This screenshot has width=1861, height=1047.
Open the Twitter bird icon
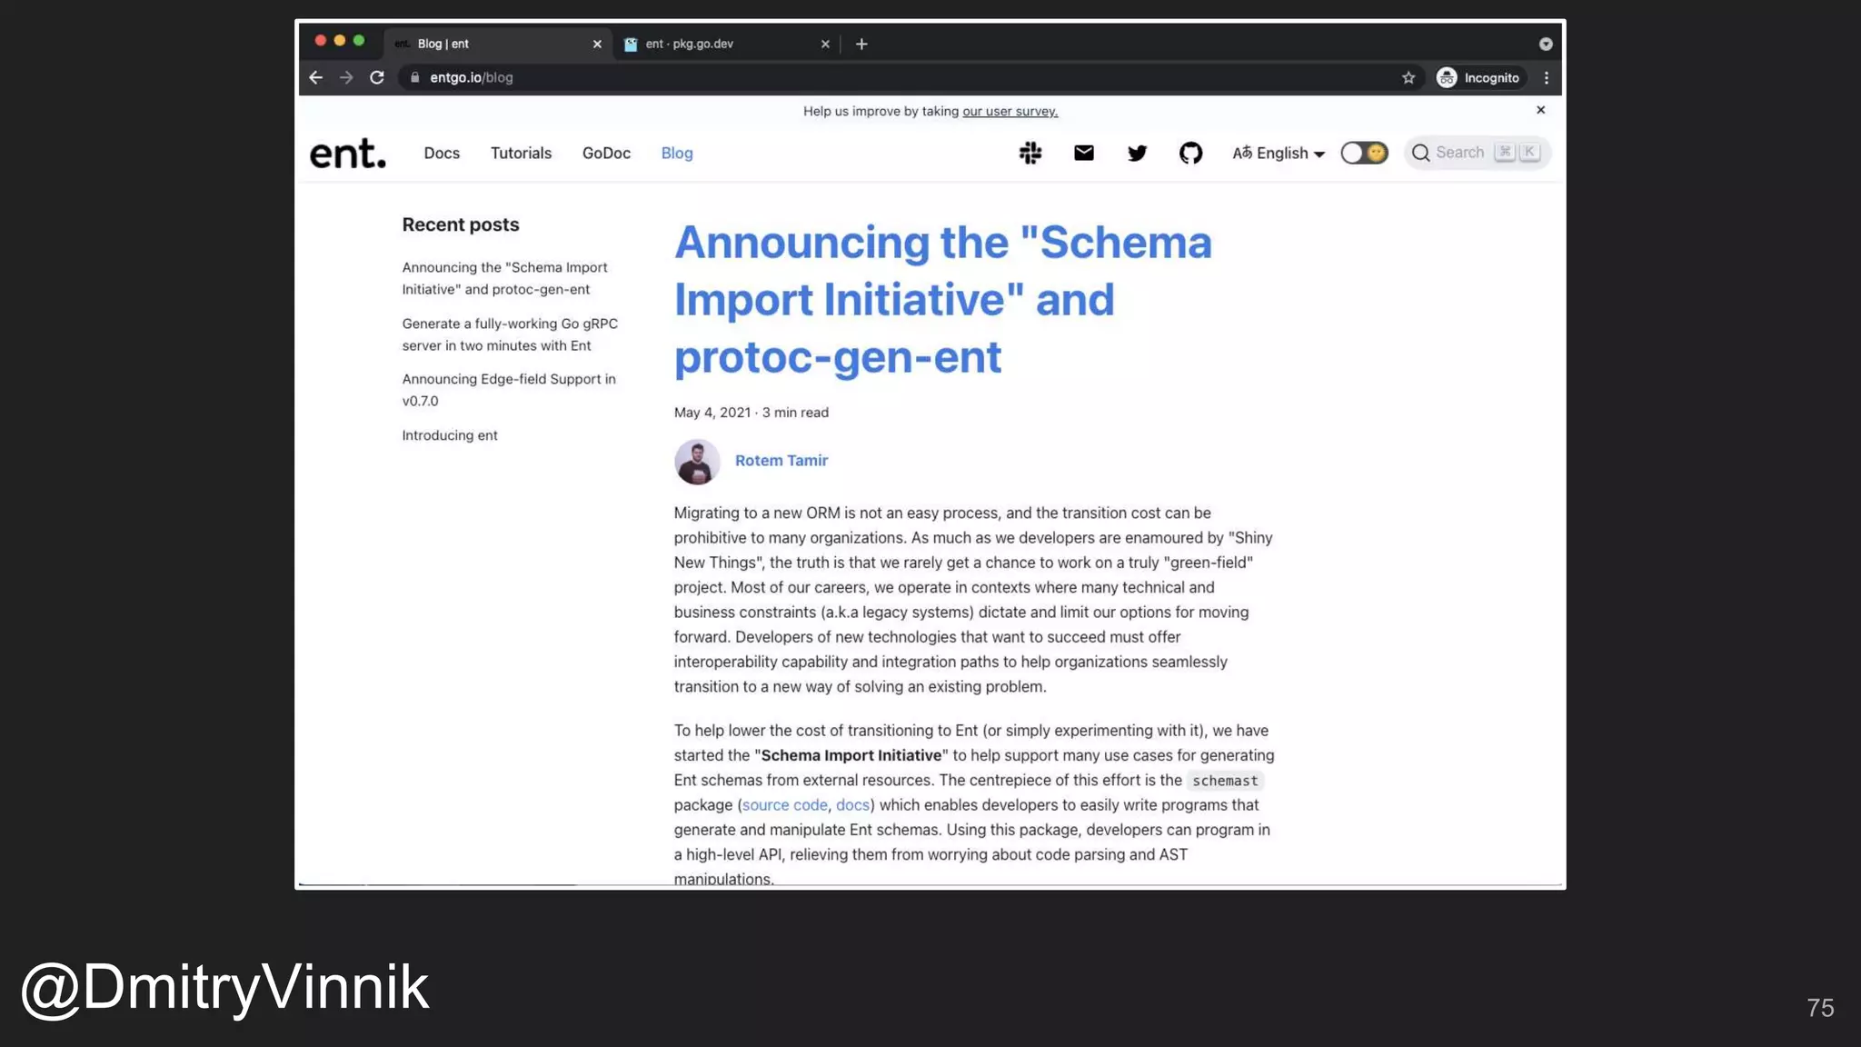tap(1137, 153)
